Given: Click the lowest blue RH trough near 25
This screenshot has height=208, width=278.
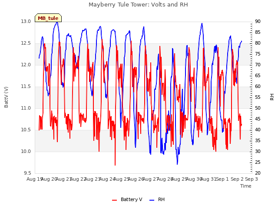Looking at the screenshot, I should (x=177, y=164).
